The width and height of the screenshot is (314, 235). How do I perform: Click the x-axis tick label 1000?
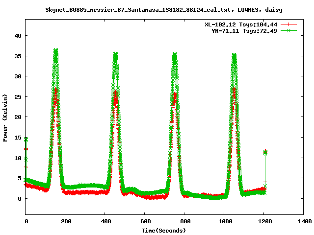click(225, 221)
